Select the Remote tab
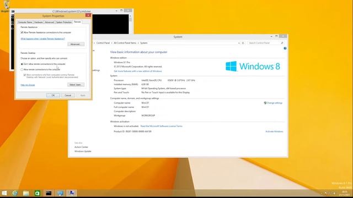Image resolution: width=353 pixels, height=198 pixels. (x=77, y=22)
